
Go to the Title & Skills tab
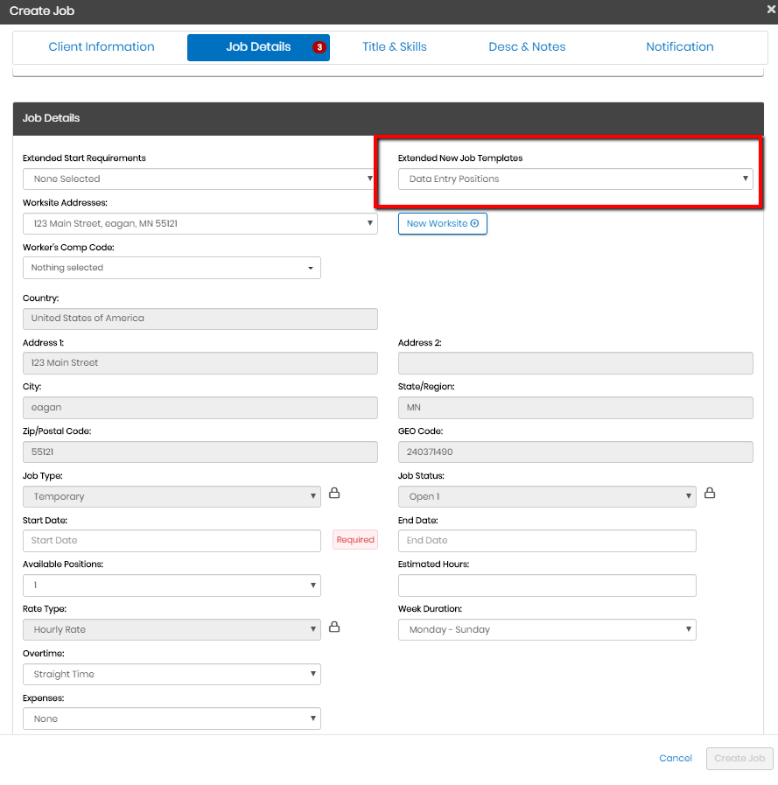(395, 47)
